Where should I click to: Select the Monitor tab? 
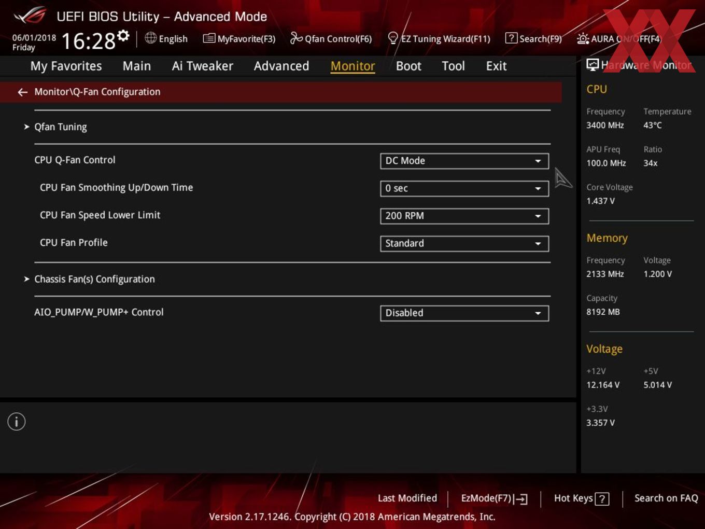pyautogui.click(x=353, y=66)
